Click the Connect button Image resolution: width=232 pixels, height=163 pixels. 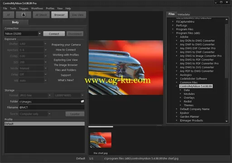click(x=54, y=34)
